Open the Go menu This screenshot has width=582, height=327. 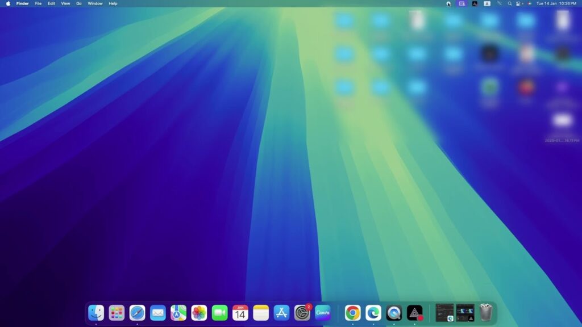(x=78, y=3)
